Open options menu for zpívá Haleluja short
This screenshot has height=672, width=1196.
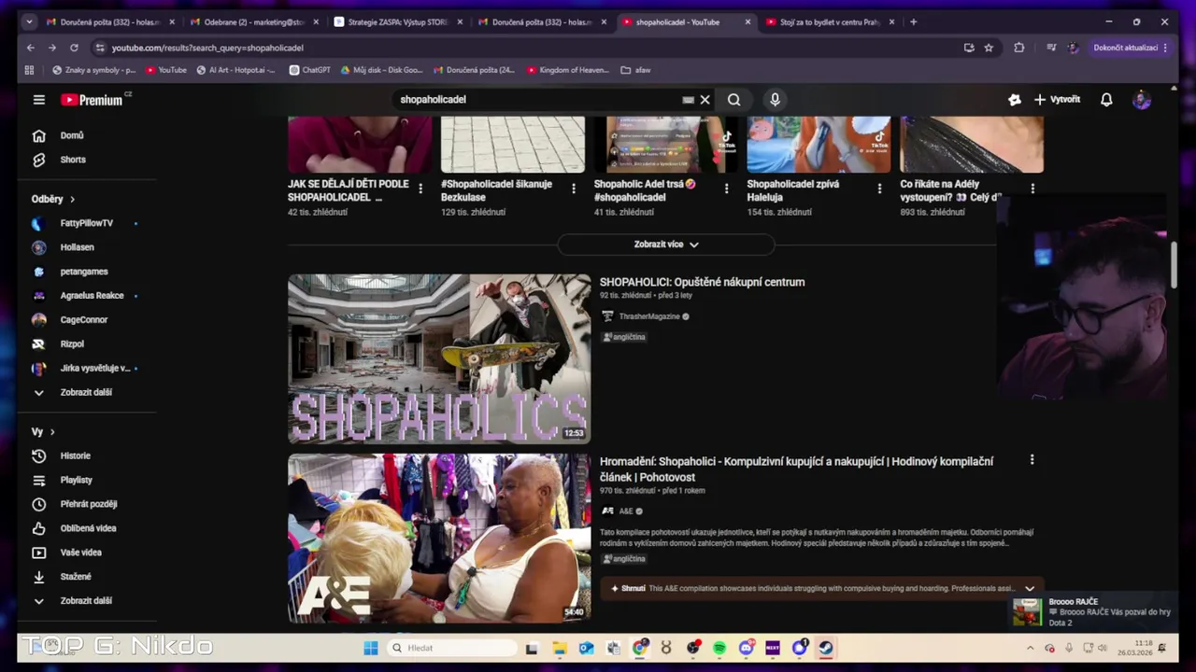pos(879,189)
